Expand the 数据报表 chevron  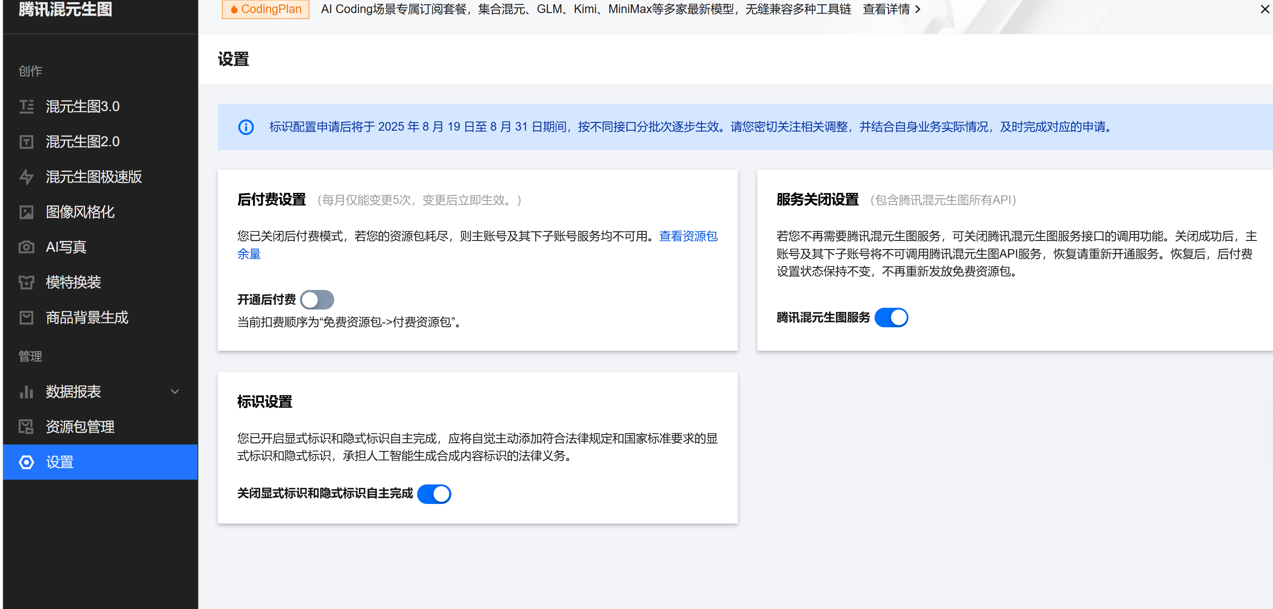174,392
